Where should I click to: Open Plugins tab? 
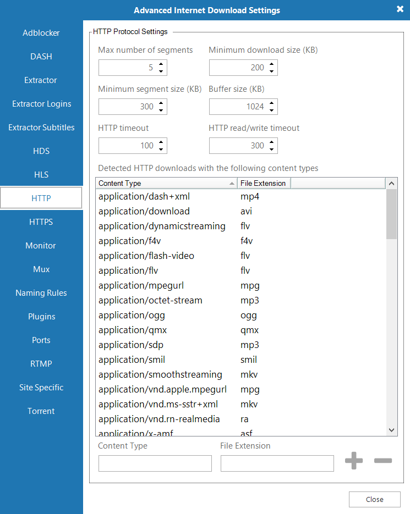pos(41,316)
